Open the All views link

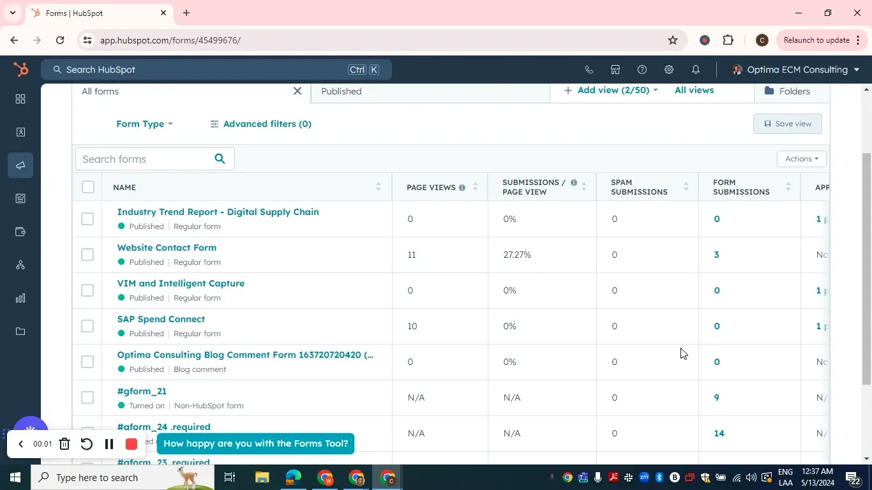(x=694, y=91)
